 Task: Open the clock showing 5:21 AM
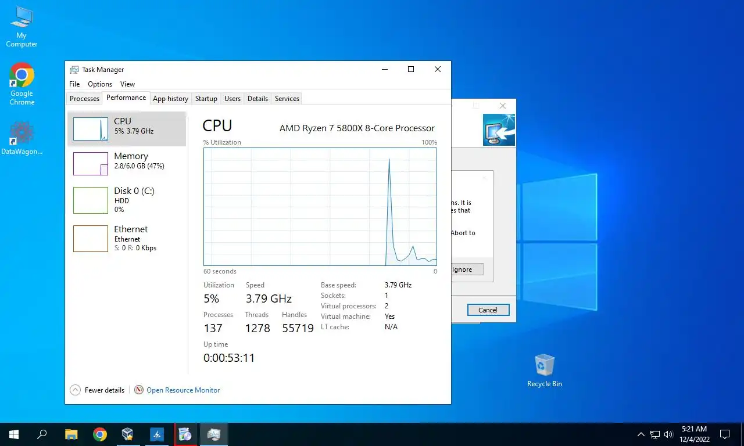tap(694, 434)
